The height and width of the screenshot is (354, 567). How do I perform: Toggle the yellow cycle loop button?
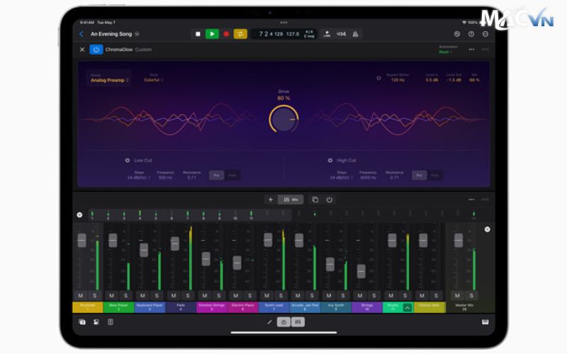pyautogui.click(x=240, y=34)
